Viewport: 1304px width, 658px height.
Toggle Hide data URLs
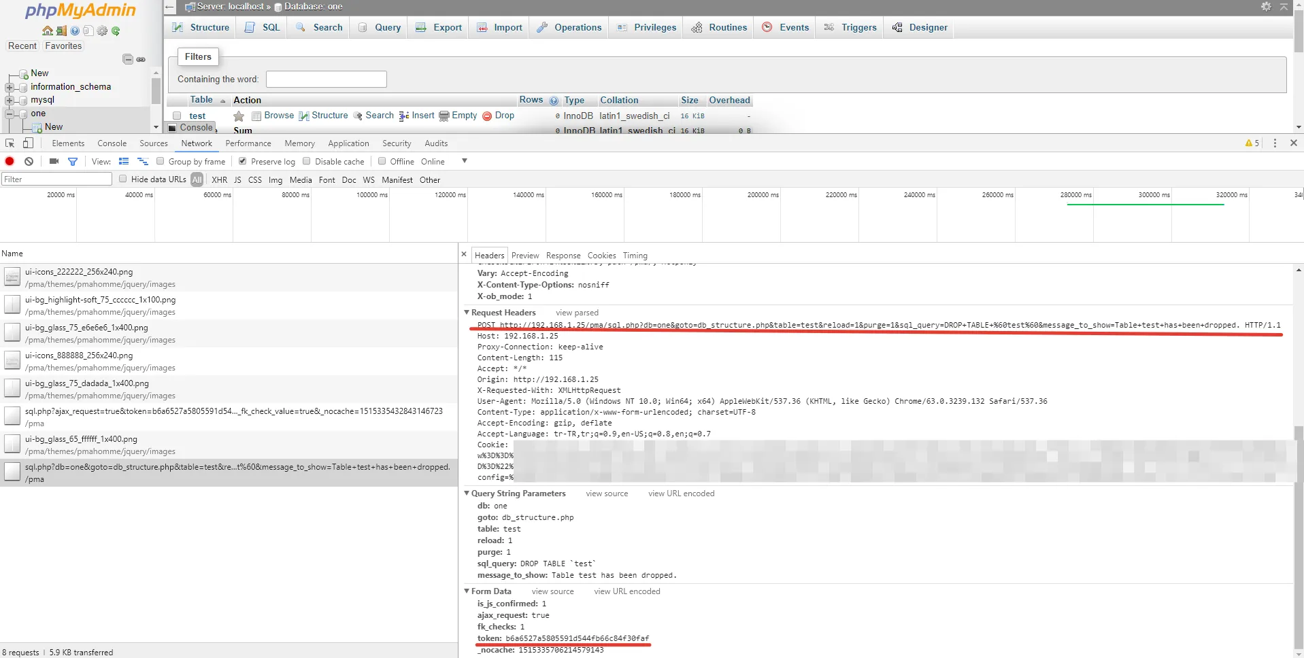coord(122,179)
